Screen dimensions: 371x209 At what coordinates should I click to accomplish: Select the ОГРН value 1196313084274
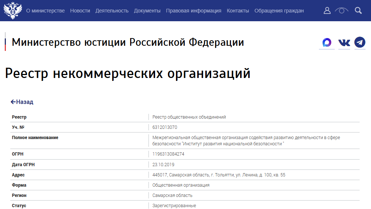(x=168, y=154)
